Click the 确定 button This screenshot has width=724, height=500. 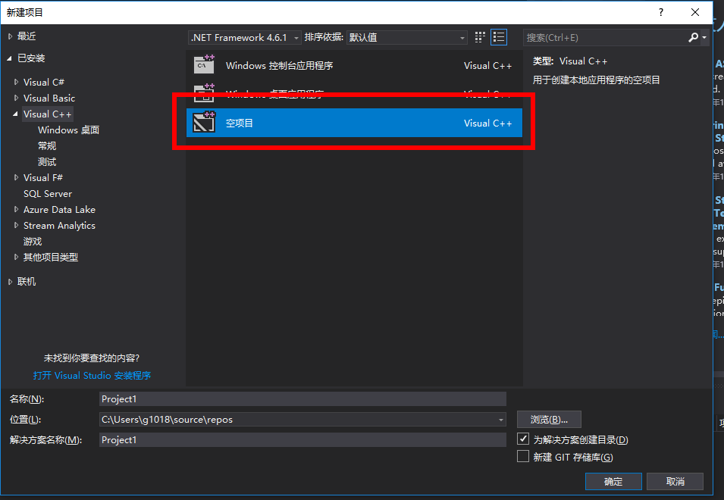(613, 482)
